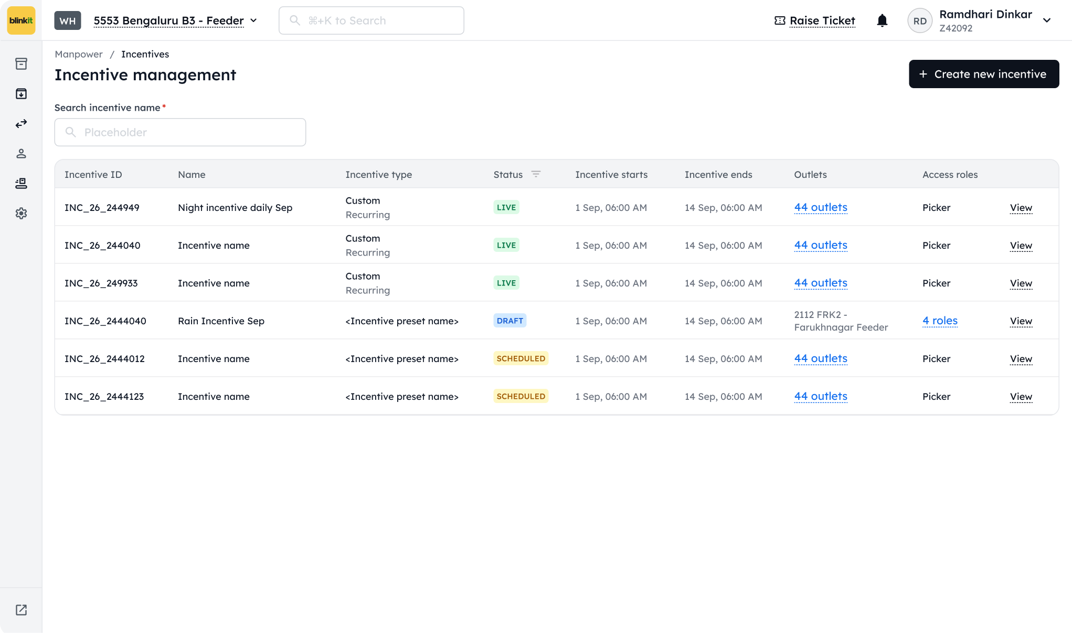Open the transfer arrows sidebar icon
The height and width of the screenshot is (636, 1072).
(x=21, y=124)
